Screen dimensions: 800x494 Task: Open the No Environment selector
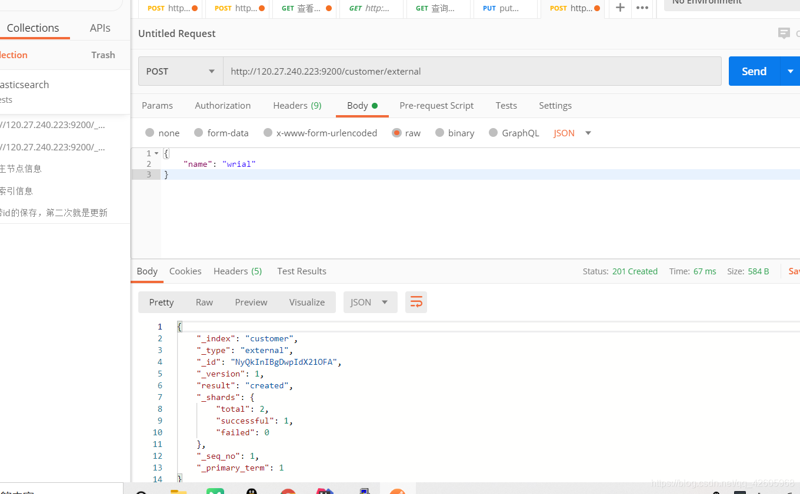[732, 5]
